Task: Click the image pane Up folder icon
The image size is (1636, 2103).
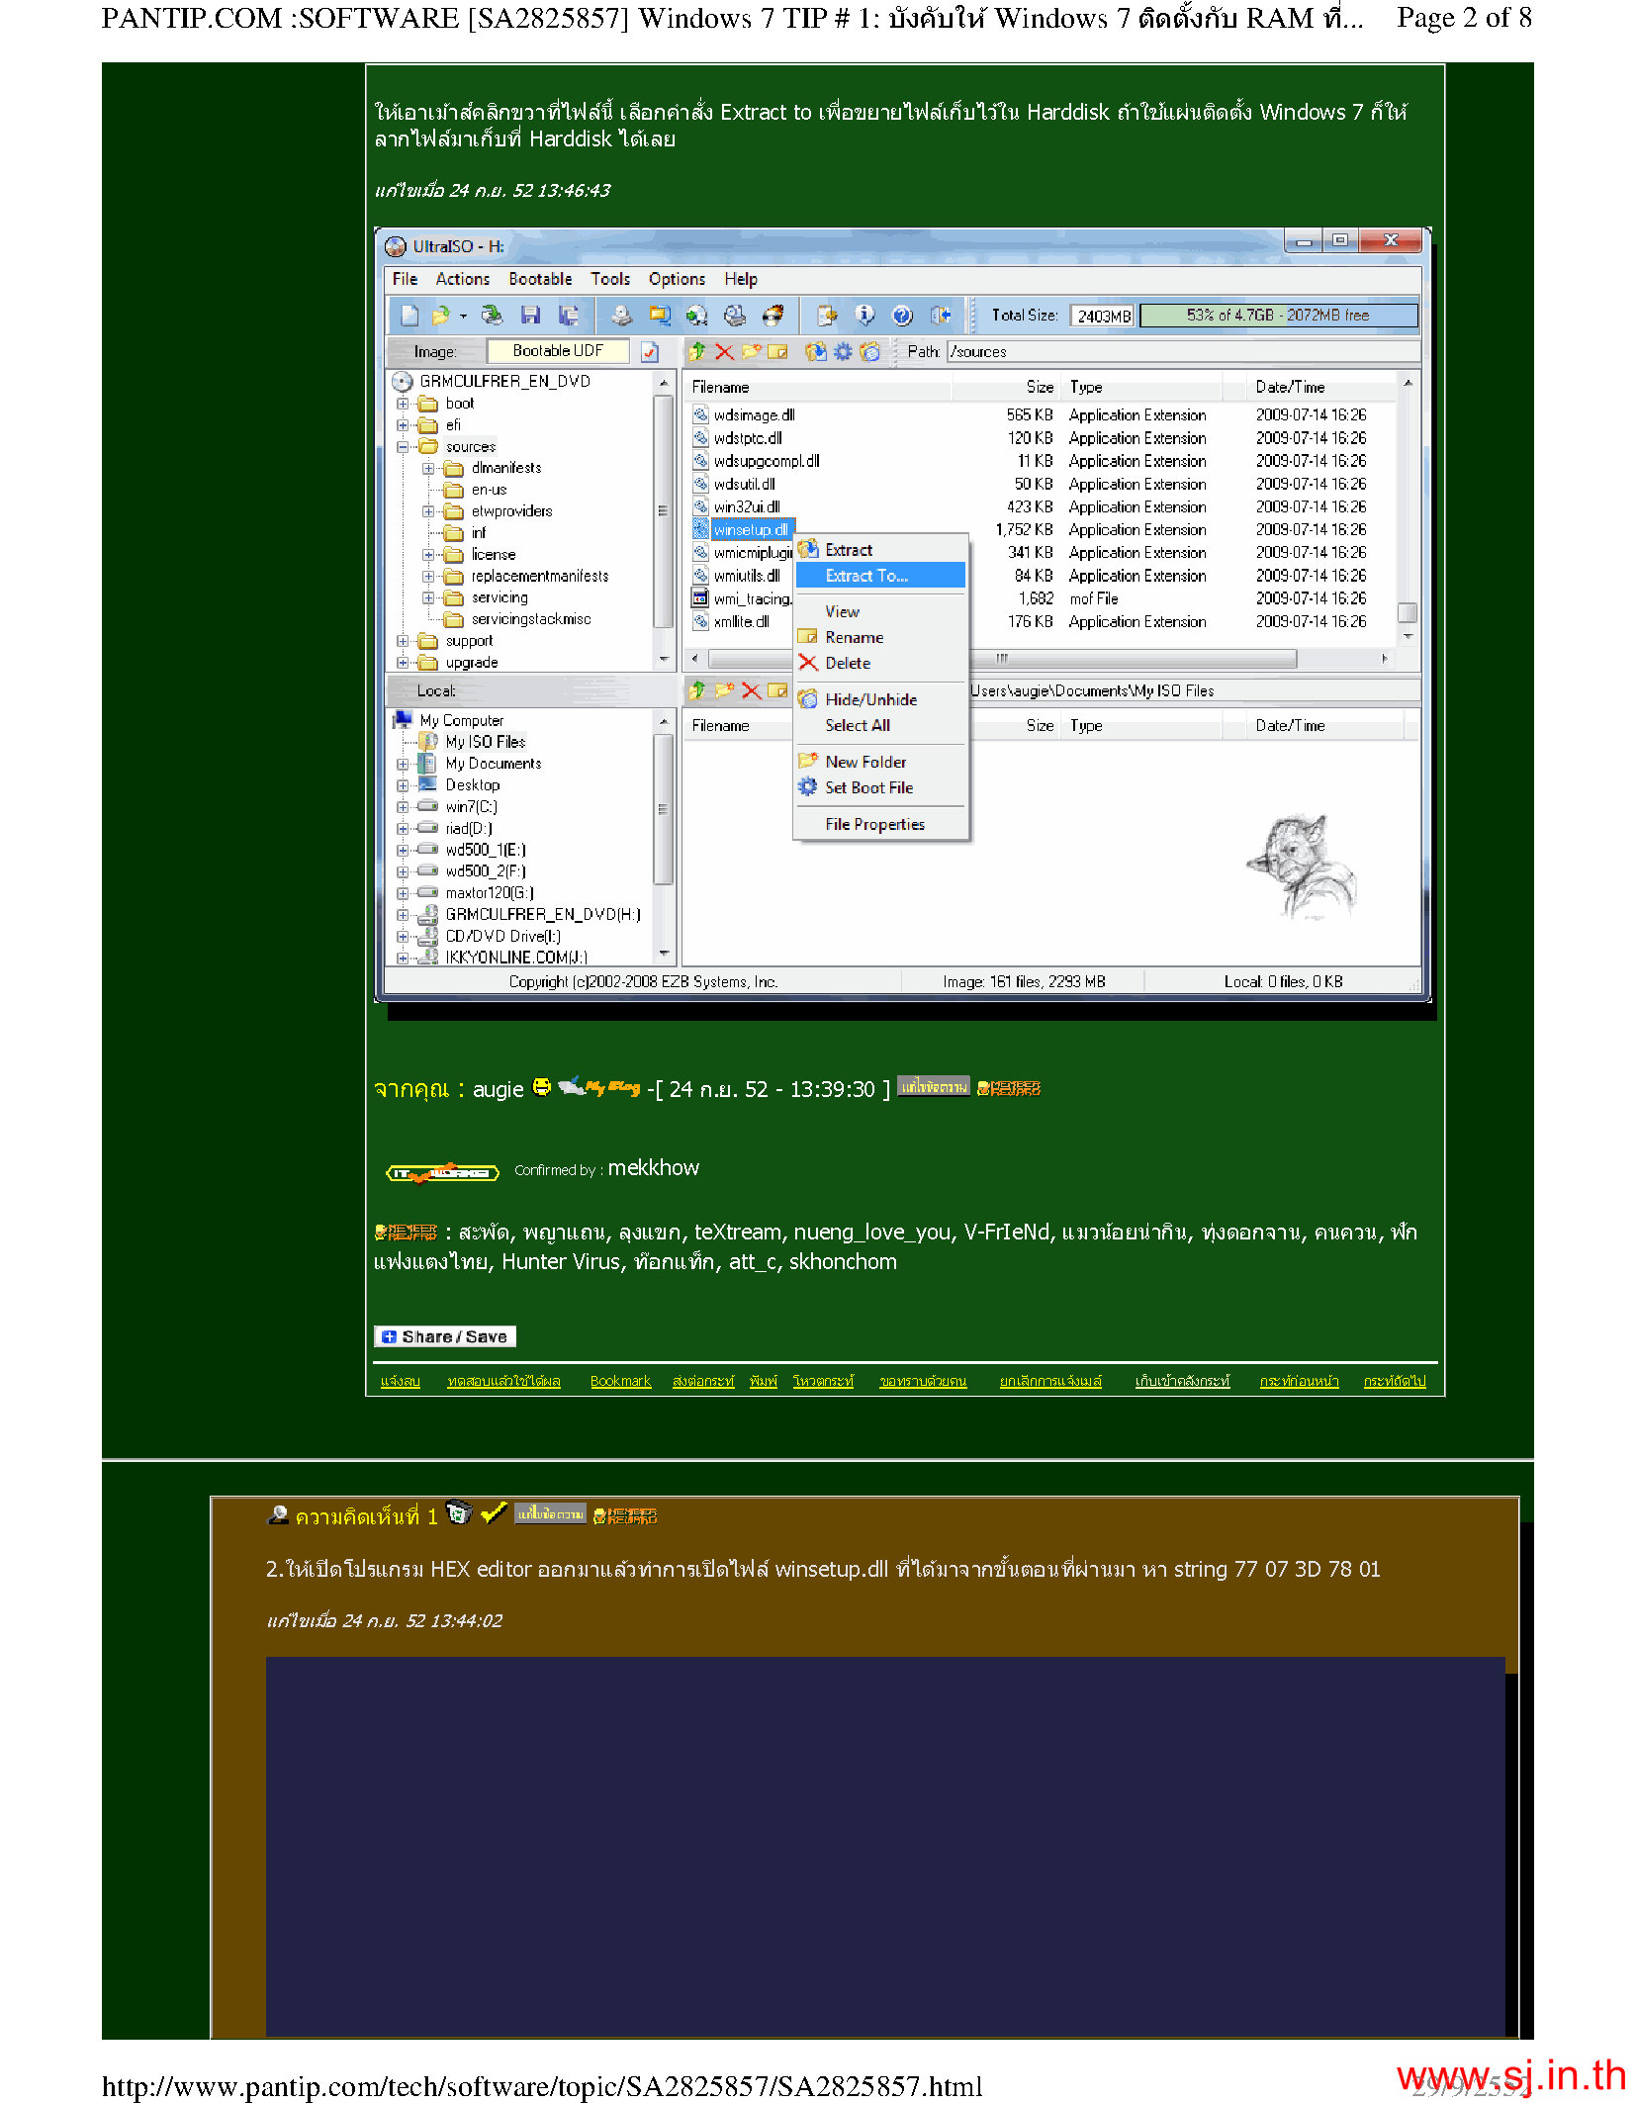Action: click(x=697, y=351)
